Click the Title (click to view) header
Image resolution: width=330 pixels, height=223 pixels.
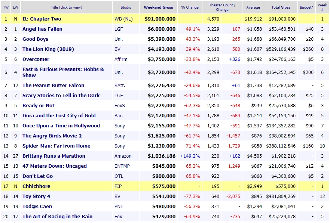coord(67,7)
